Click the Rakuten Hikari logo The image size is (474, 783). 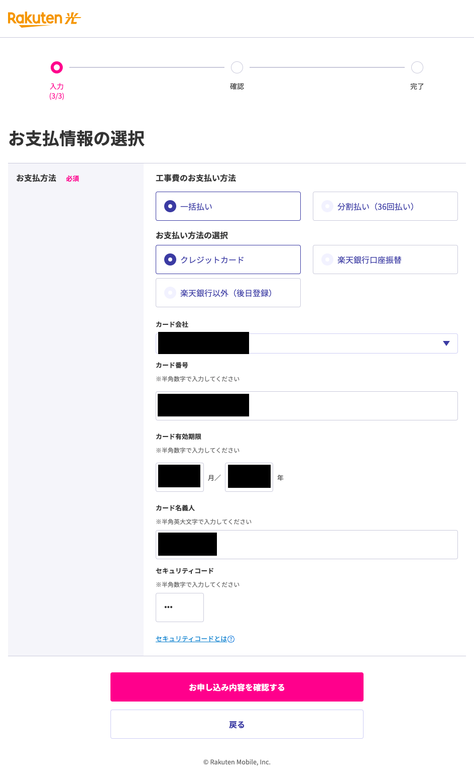click(x=44, y=19)
